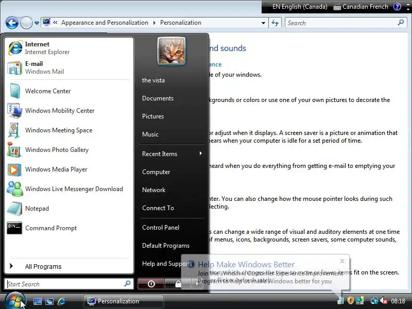Viewport: 412px width, 309px height.
Task: Open Windows Live Messenger Download icon
Action: [x=14, y=189]
